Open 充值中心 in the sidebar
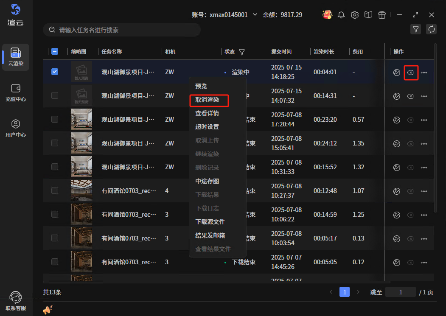Viewport: 446px width, 316px height. (x=16, y=92)
